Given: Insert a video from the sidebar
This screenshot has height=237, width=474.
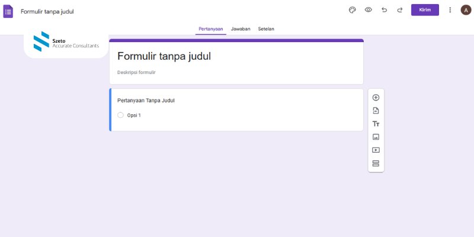Looking at the screenshot, I should click(376, 150).
